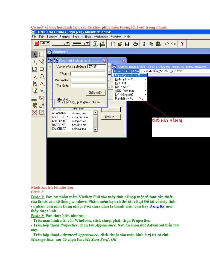Click the task list scroll-up arrow
210x280 pixels.
95,113
